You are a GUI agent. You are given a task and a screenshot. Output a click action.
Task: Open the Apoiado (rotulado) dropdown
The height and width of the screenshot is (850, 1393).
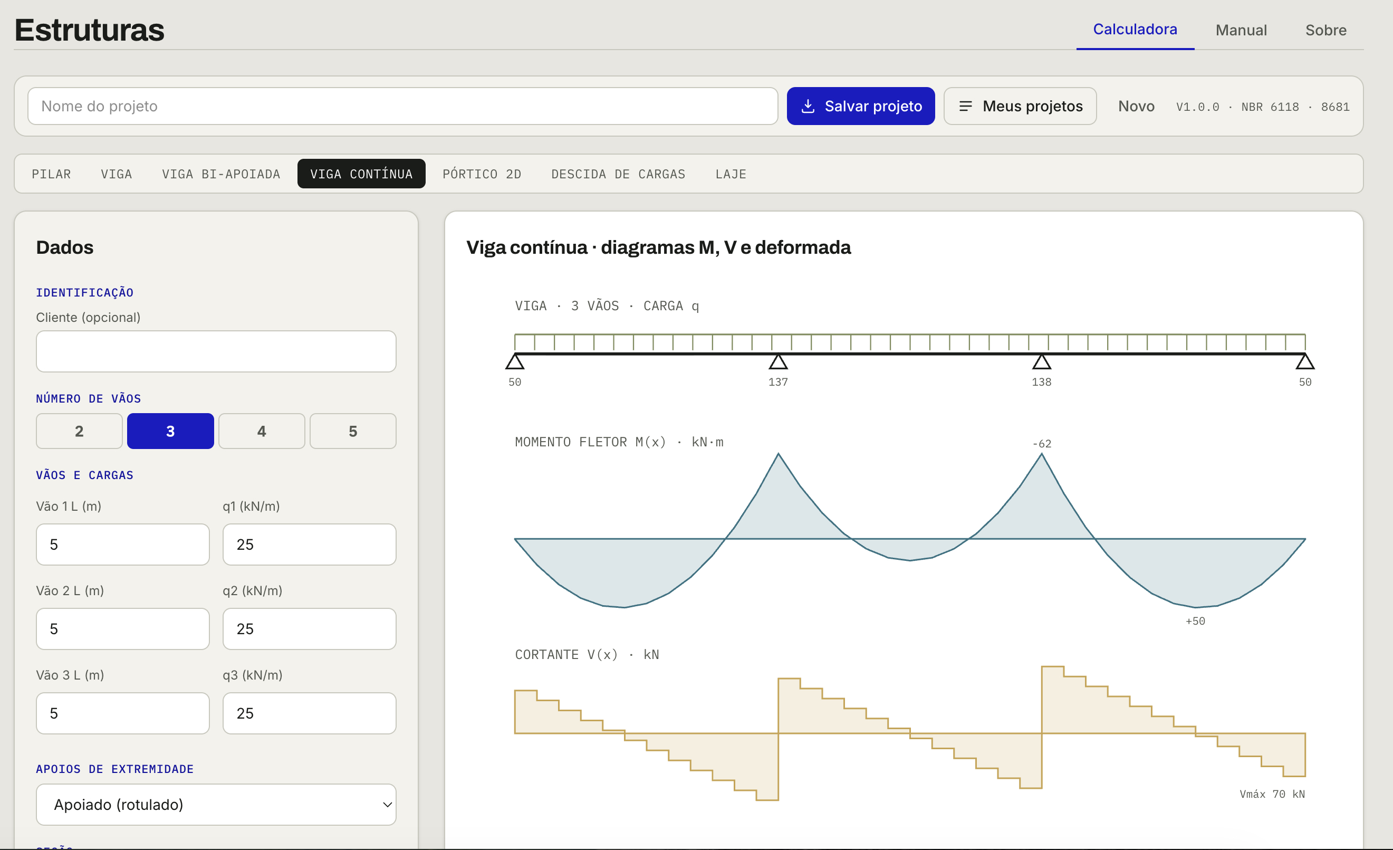[216, 804]
